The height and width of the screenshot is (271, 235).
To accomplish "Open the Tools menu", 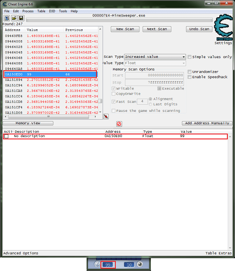I will 63,11.
